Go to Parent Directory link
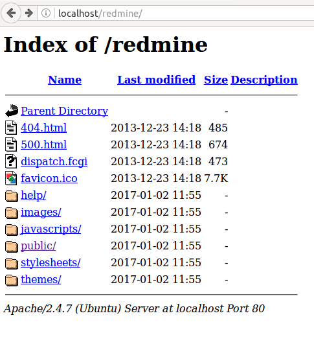Screen dimensions: 314x344 point(65,111)
